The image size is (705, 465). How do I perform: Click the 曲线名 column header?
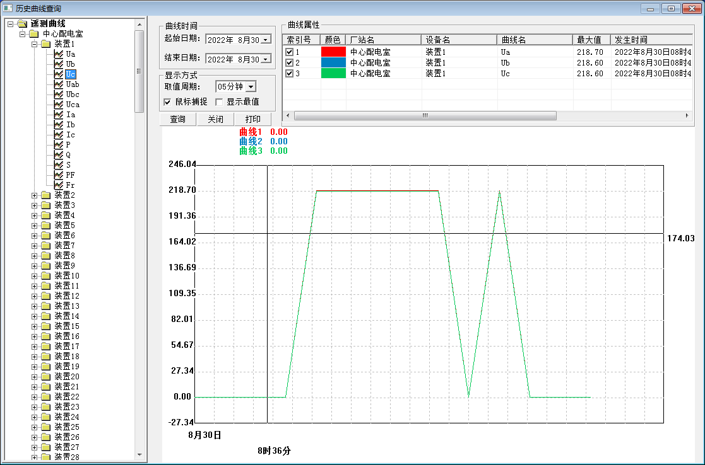point(534,40)
